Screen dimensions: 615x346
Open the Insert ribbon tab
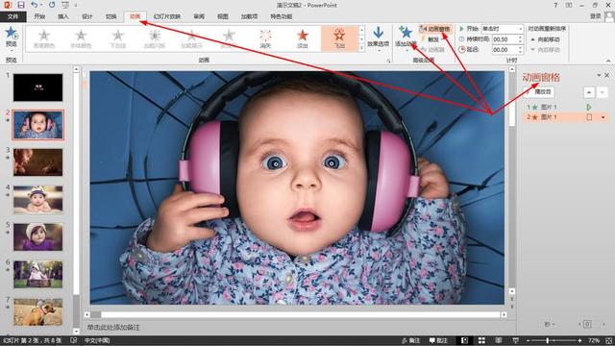(x=63, y=16)
